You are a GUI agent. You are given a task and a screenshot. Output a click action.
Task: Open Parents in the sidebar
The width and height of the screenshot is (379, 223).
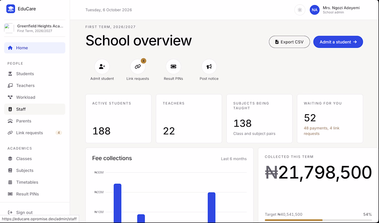pyautogui.click(x=34, y=121)
